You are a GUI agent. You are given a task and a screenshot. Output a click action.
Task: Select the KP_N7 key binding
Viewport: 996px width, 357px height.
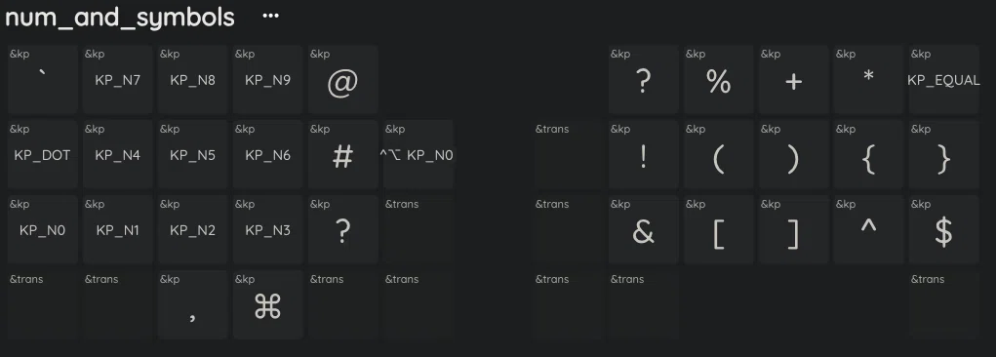tap(117, 79)
